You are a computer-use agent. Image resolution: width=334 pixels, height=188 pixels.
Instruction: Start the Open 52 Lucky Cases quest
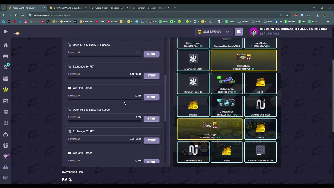tap(151, 54)
